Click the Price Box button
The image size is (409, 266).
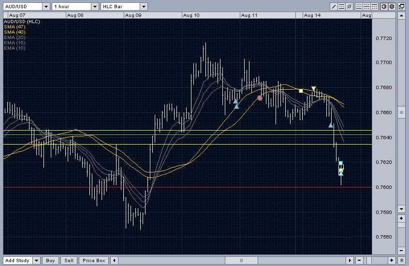(94, 260)
